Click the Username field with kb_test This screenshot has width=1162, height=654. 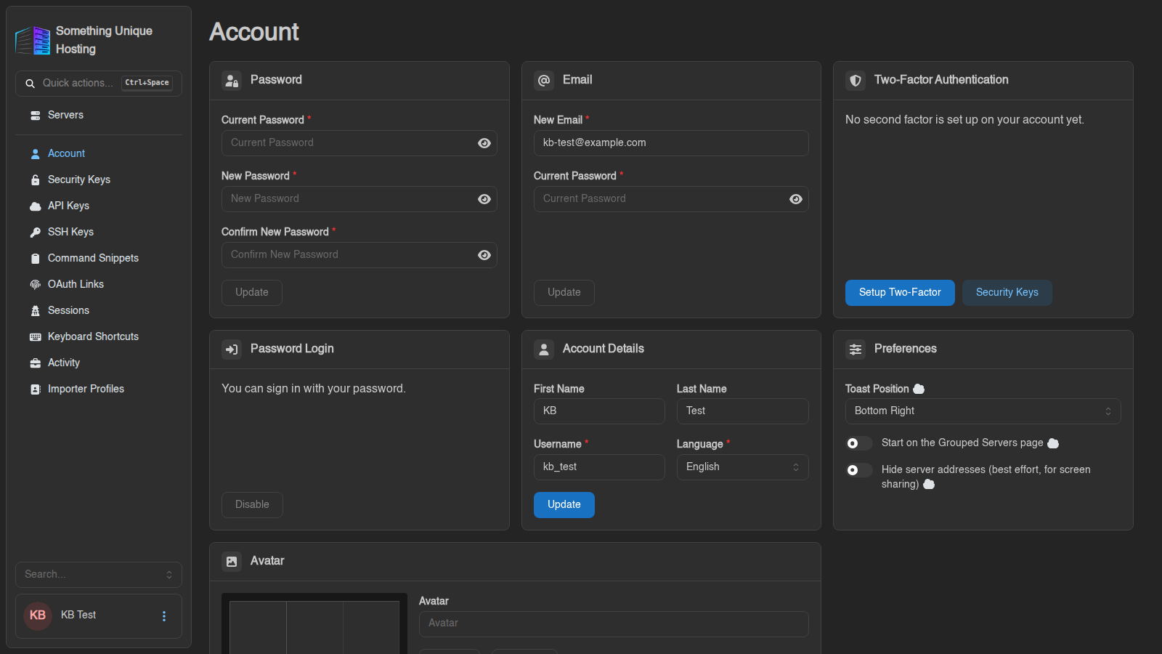pyautogui.click(x=599, y=467)
